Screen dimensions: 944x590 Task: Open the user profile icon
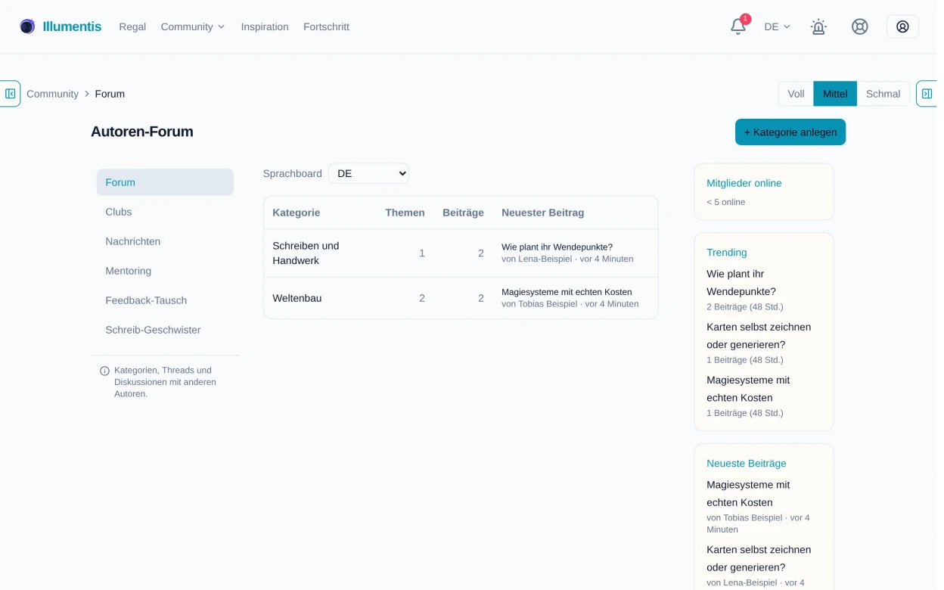902,26
